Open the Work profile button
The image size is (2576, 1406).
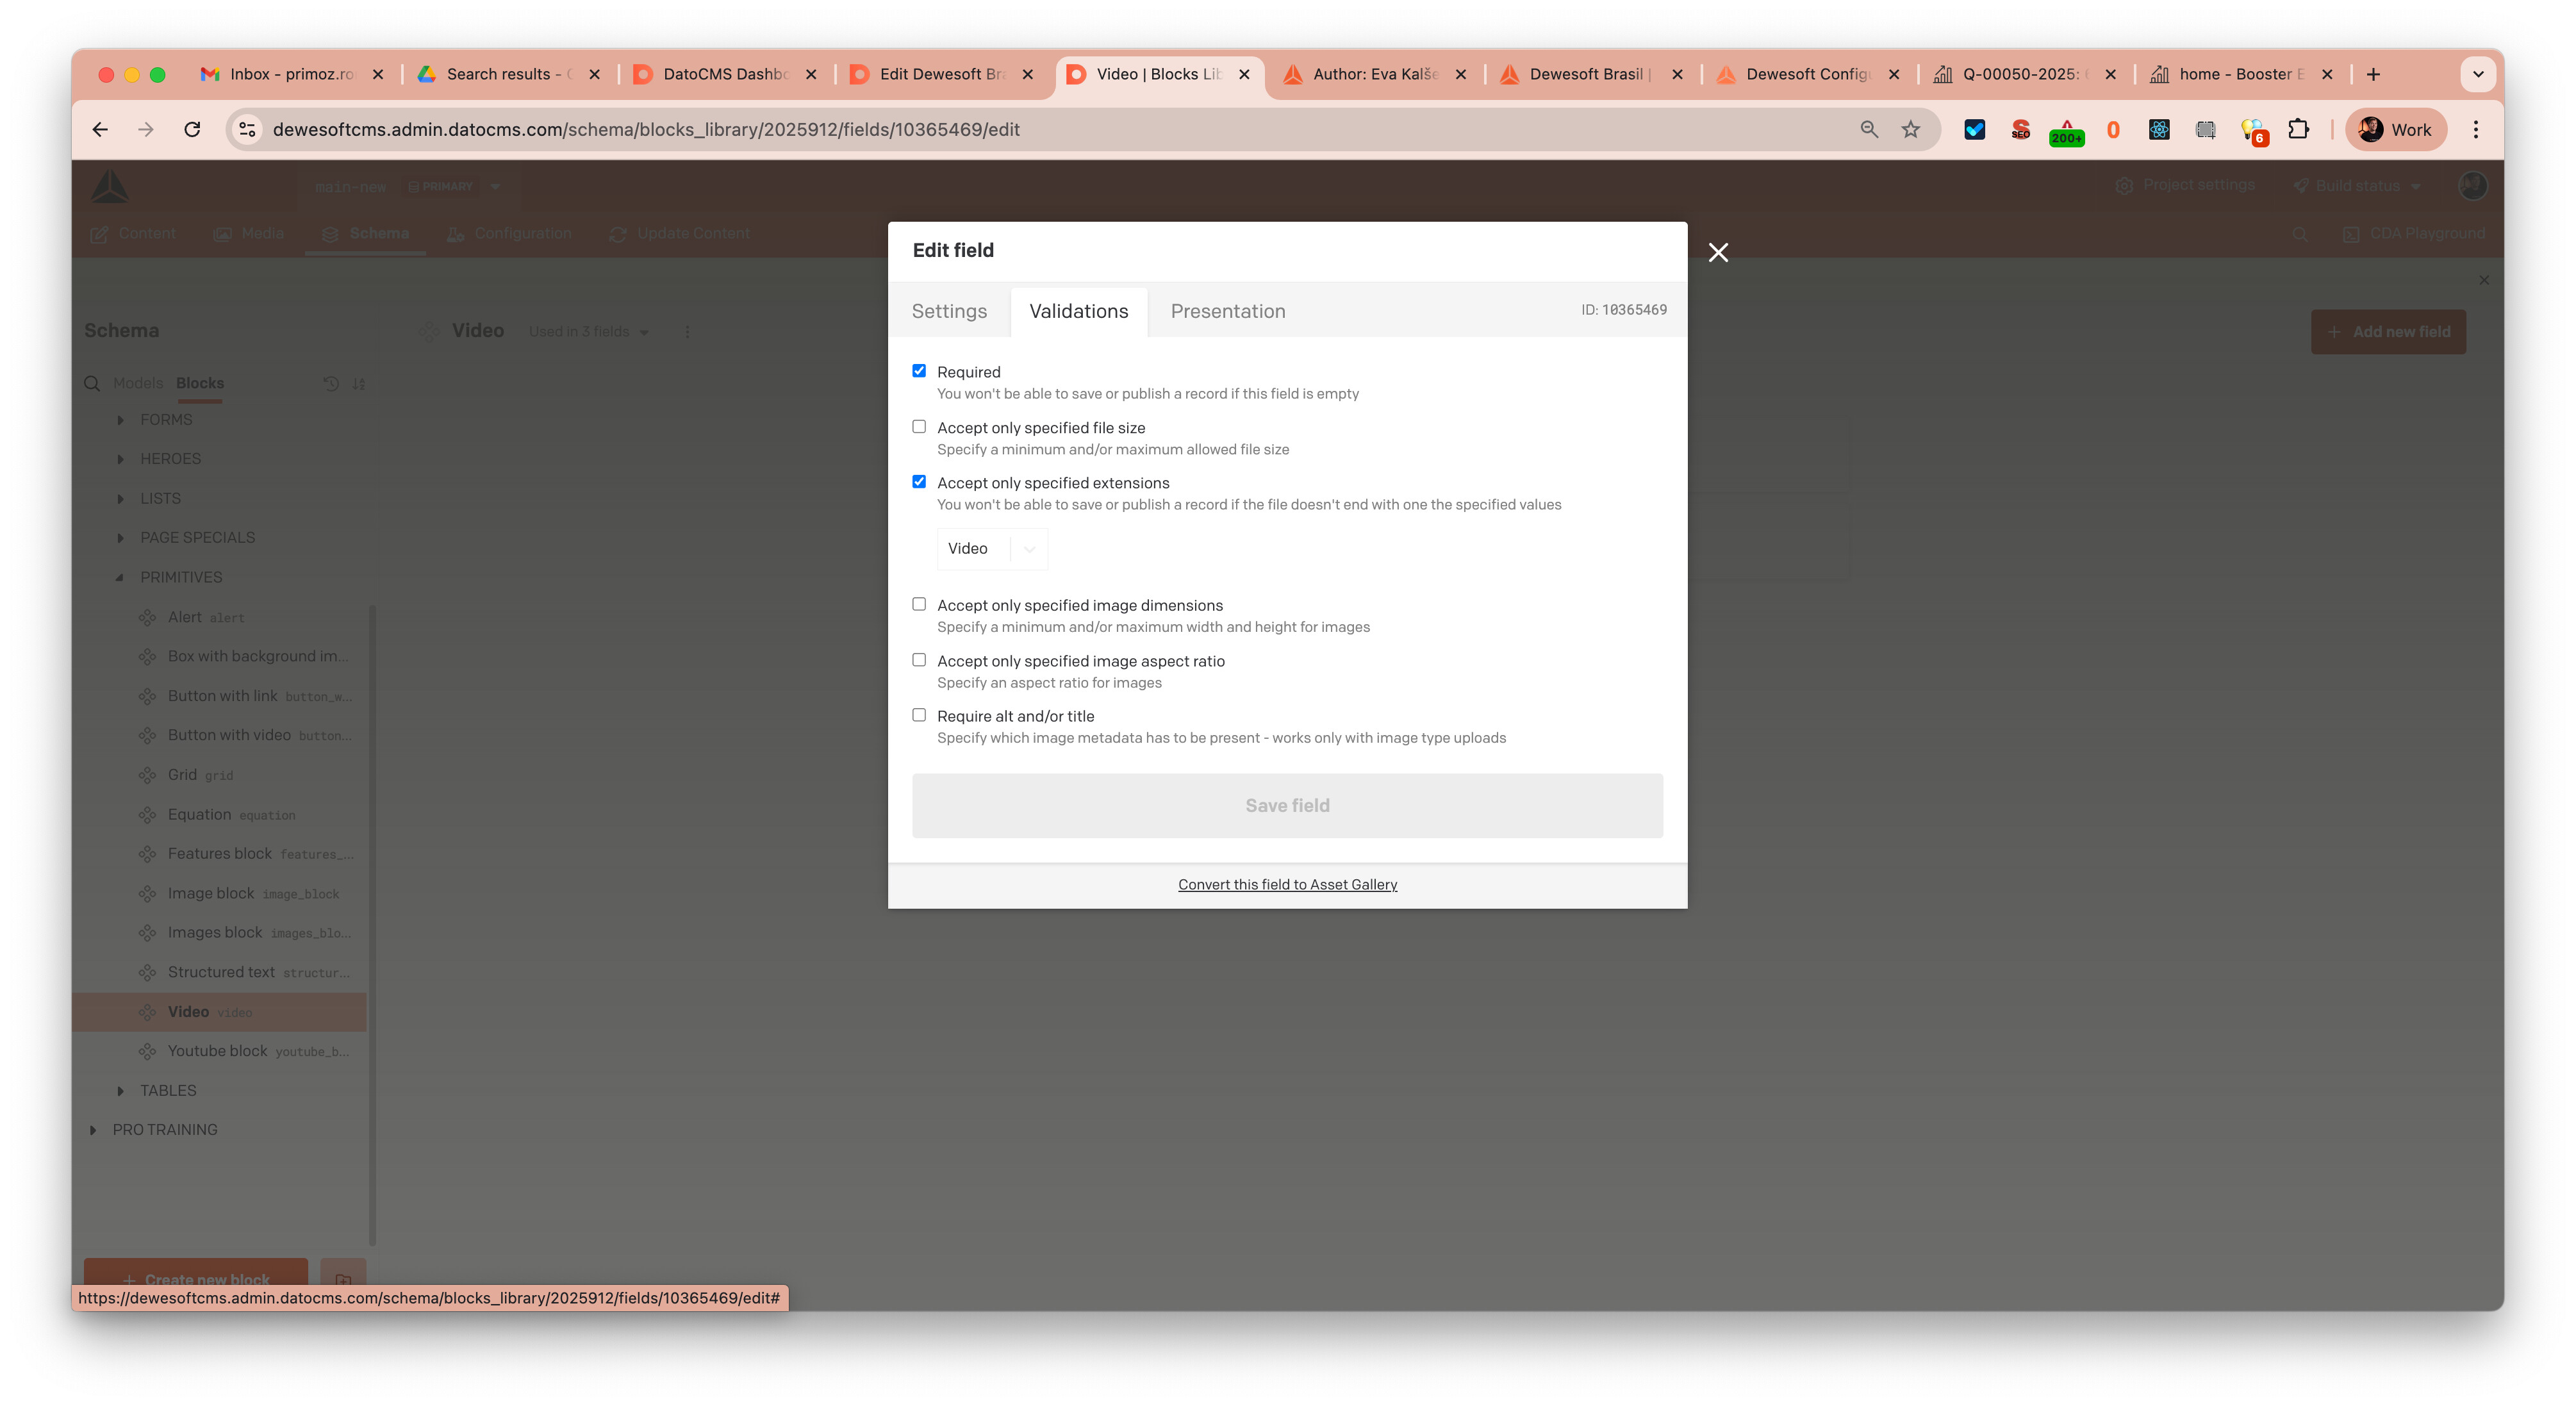pyautogui.click(x=2396, y=129)
